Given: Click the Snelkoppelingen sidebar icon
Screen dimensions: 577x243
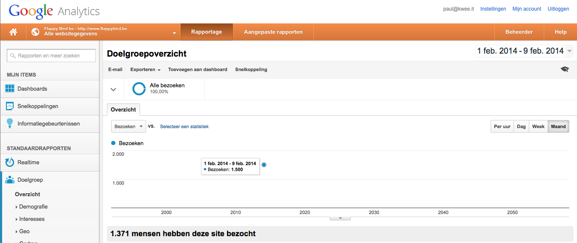Looking at the screenshot, I should click(10, 106).
